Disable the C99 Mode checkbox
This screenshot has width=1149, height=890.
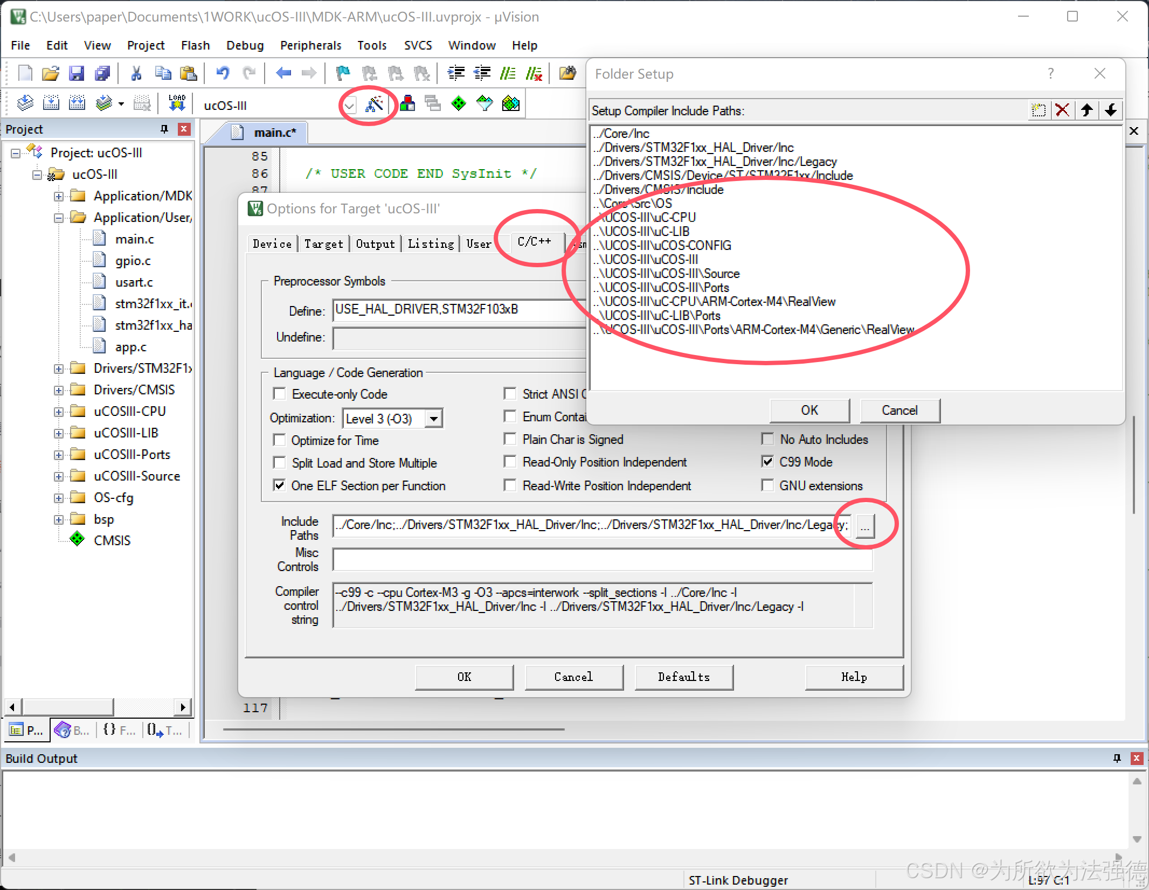pos(768,462)
